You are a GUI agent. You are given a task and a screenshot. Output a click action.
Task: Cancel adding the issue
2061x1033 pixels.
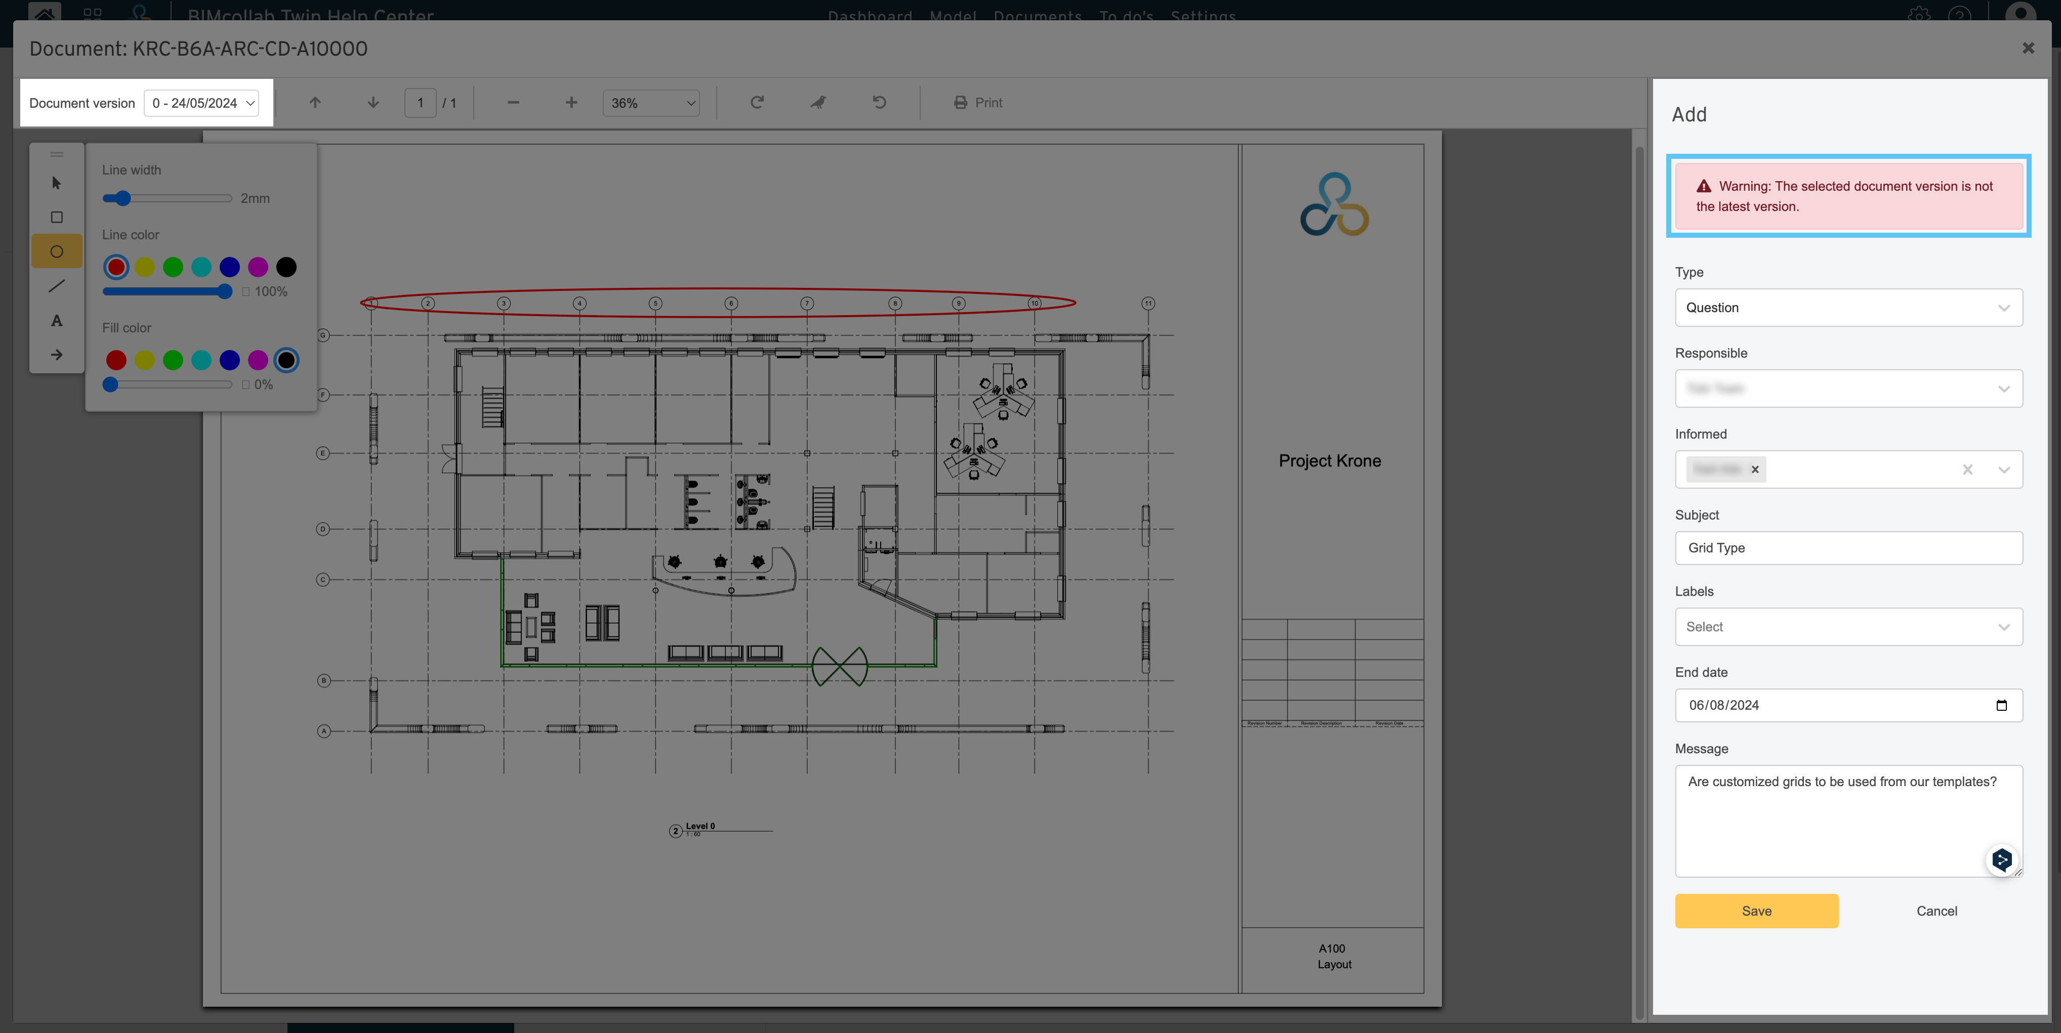1936,911
